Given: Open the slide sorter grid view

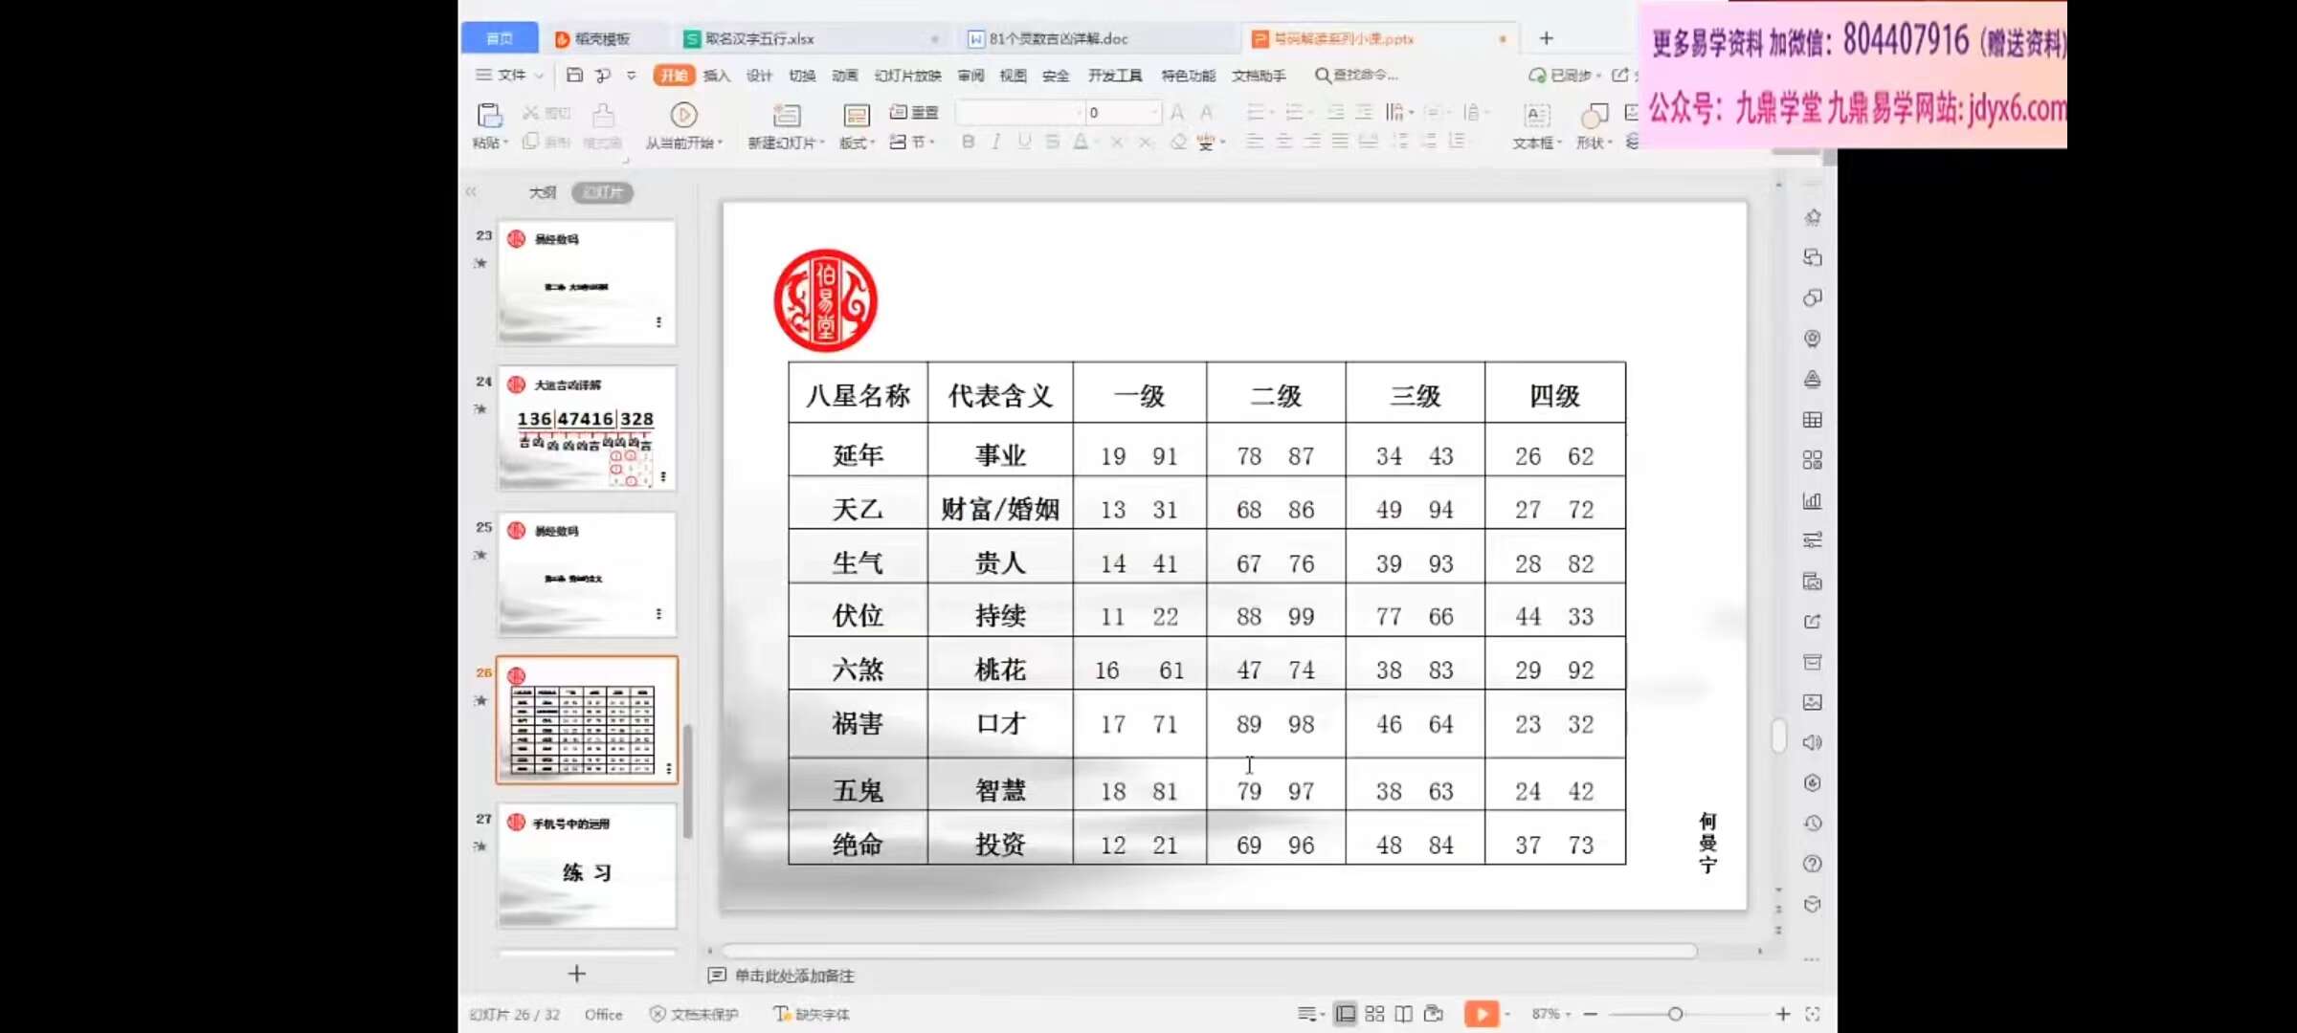Looking at the screenshot, I should [x=1374, y=1014].
